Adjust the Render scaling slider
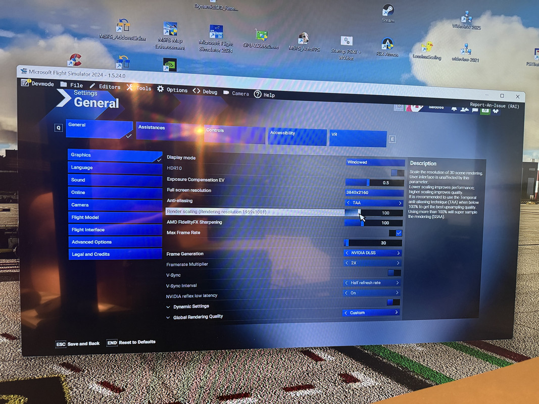This screenshot has width=539, height=404. point(374,213)
